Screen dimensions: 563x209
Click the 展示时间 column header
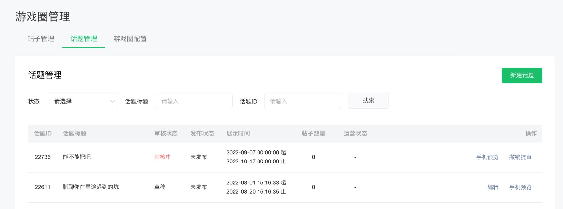point(238,134)
